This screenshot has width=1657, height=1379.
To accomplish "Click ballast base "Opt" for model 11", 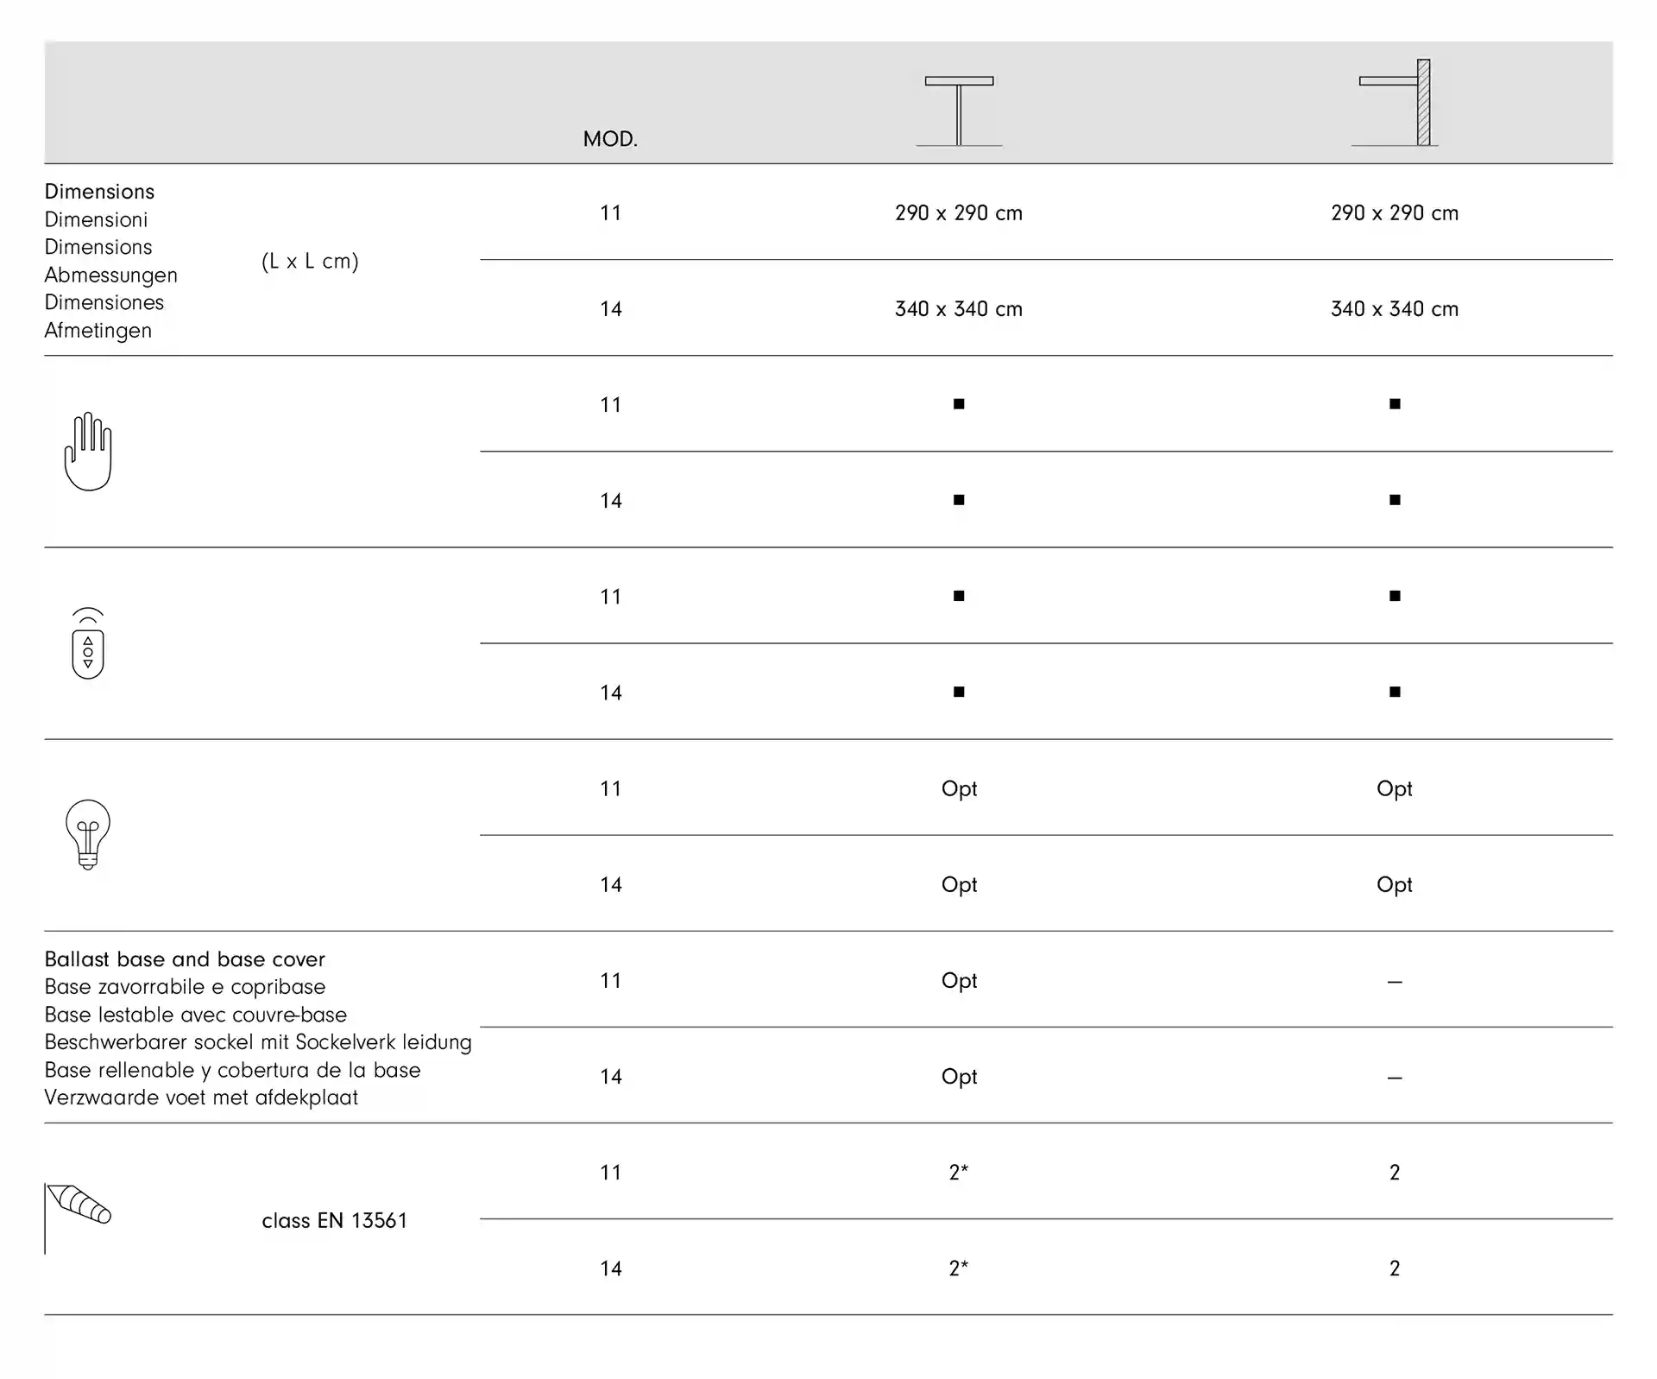I will (959, 981).
